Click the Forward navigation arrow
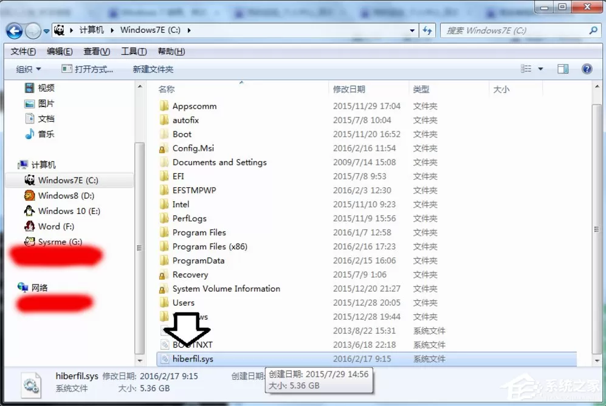 click(x=33, y=31)
